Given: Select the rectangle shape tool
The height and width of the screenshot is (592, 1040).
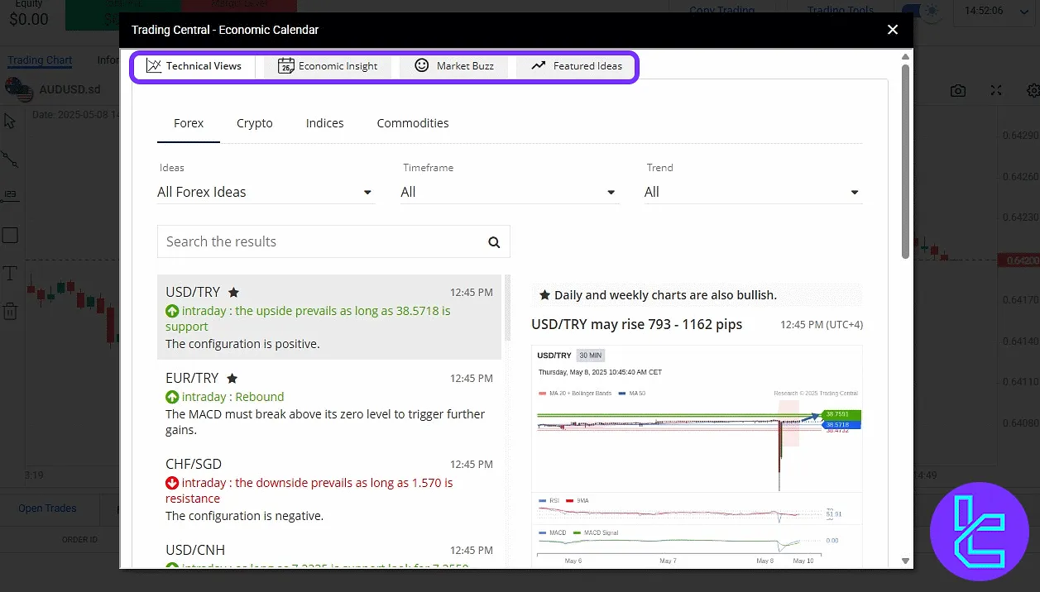Looking at the screenshot, I should point(10,235).
